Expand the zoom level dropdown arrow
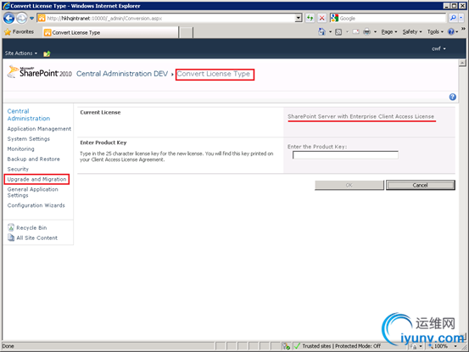Viewport: 469px width, 352px height. (x=455, y=346)
